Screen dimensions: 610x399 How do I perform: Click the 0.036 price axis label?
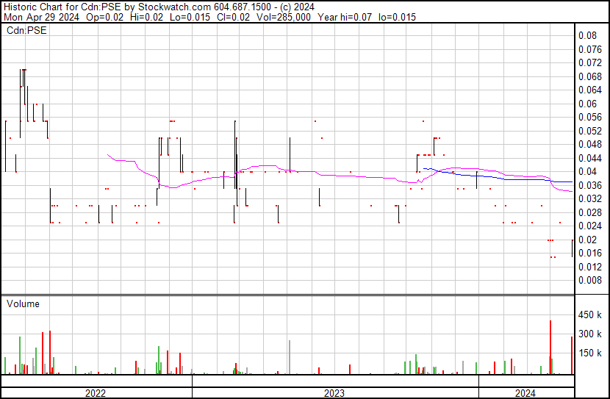click(589, 185)
